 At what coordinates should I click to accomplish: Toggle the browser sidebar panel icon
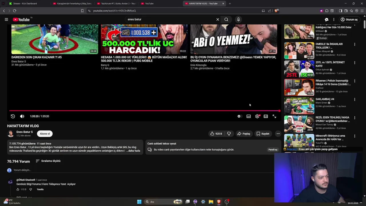[341, 11]
